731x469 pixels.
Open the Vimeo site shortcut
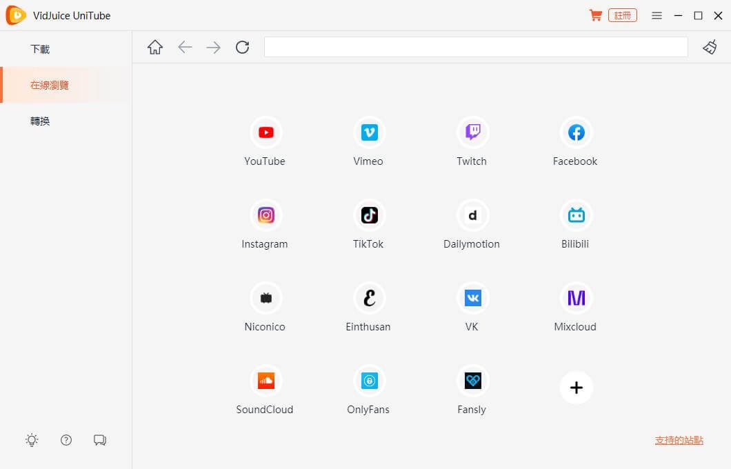pos(369,133)
